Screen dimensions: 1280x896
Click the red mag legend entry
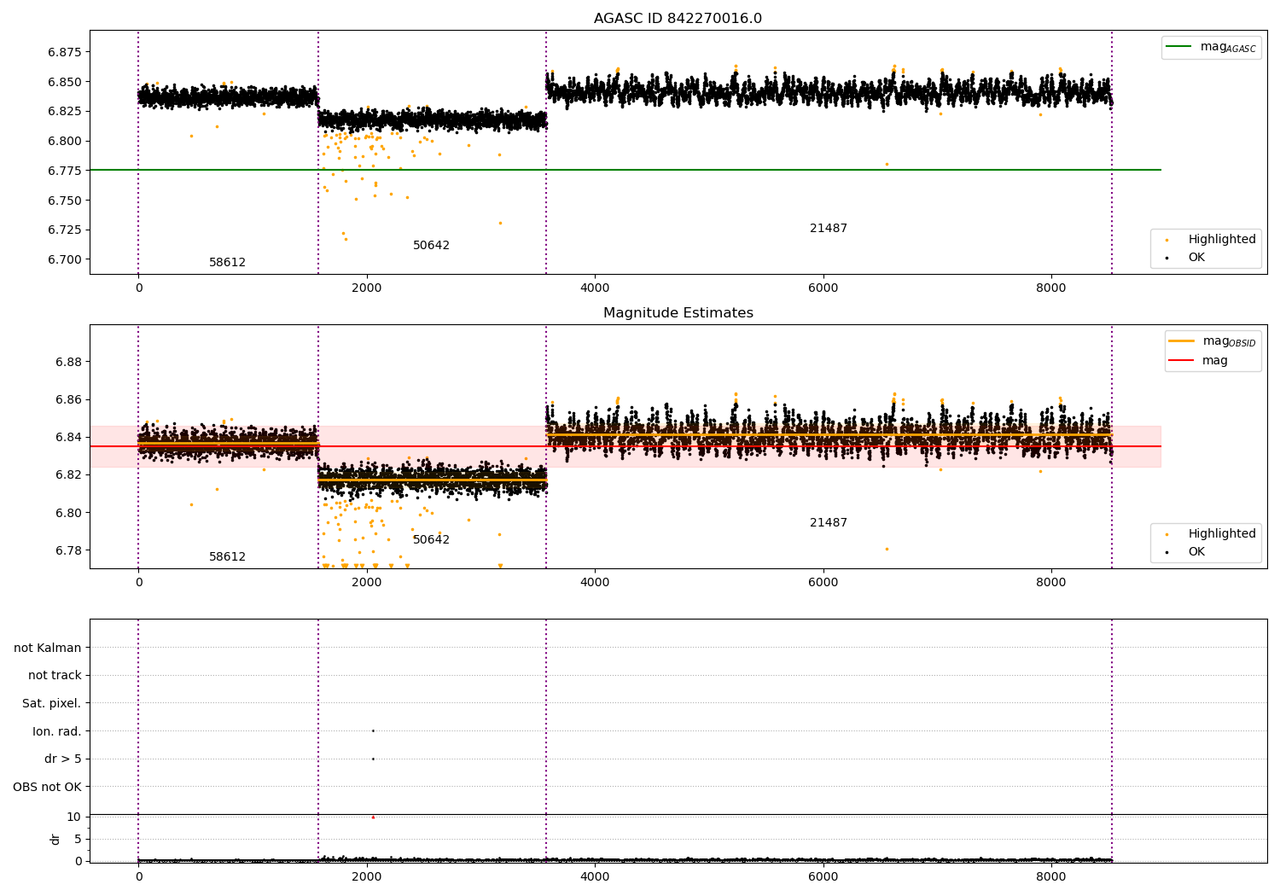pyautogui.click(x=1183, y=360)
